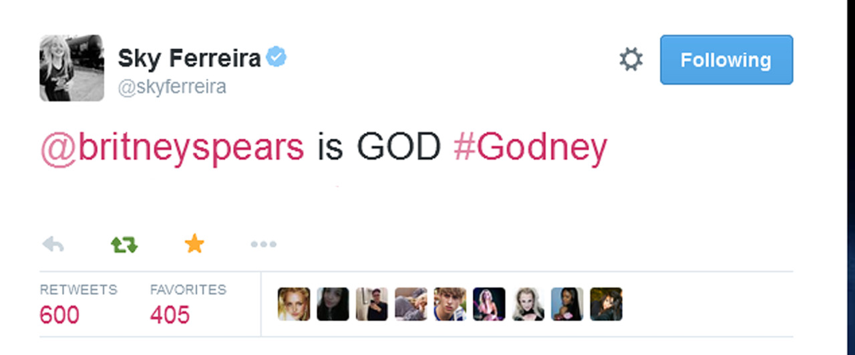855x355 pixels.
Task: Click the second avatar with dark hair
Action: click(333, 304)
